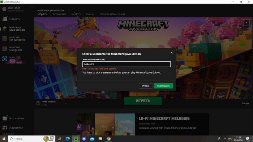Open Task View in the taskbar

tap(59, 139)
